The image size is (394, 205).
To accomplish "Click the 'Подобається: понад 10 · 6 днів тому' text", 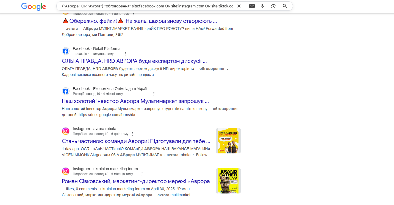I will pyautogui.click(x=101, y=134).
